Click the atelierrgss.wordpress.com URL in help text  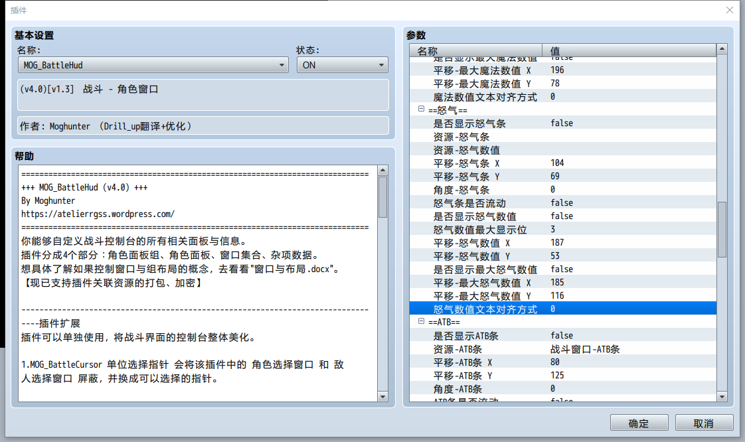coord(98,214)
